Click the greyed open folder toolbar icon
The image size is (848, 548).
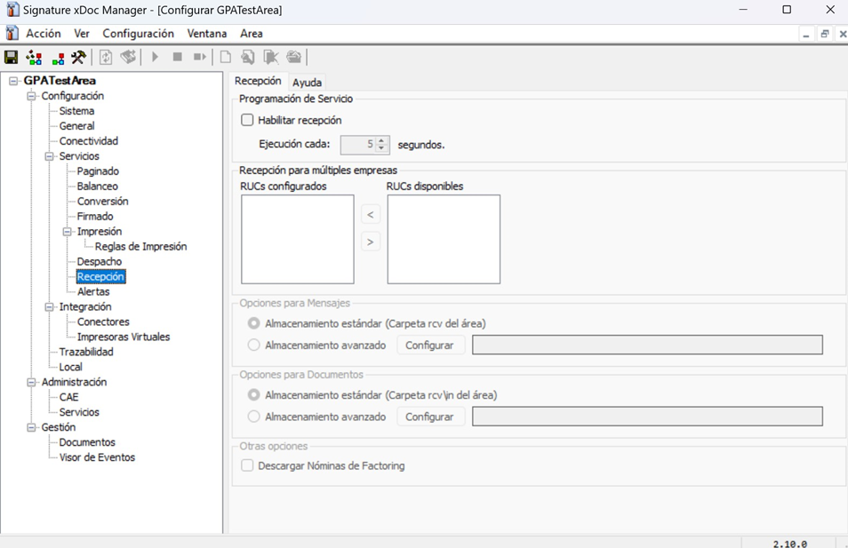pos(293,56)
